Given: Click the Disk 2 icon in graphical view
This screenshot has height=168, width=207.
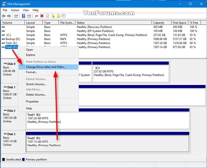Looking at the screenshot, I should coord(5,110).
